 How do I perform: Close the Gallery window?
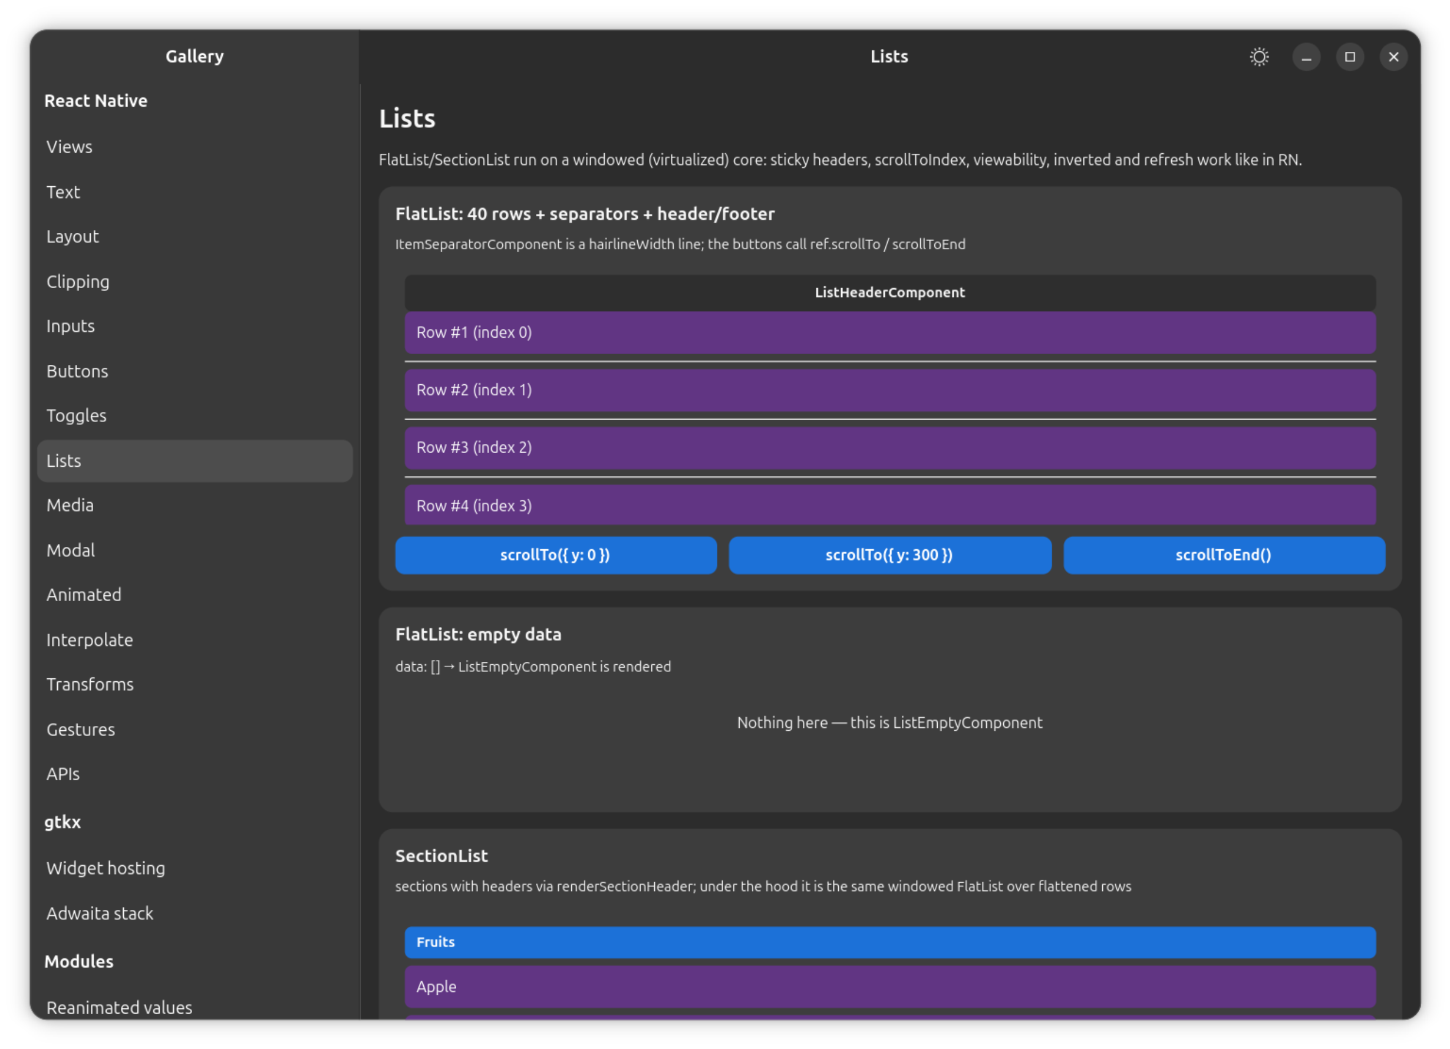[1393, 57]
